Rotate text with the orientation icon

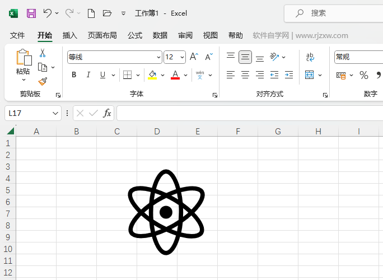click(274, 57)
